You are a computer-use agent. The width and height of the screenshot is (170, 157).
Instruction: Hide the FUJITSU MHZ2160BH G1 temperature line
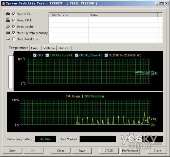[x=106, y=55]
